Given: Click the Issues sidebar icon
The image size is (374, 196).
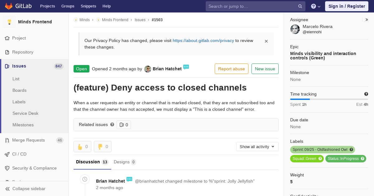Looking at the screenshot, I should (7, 66).
